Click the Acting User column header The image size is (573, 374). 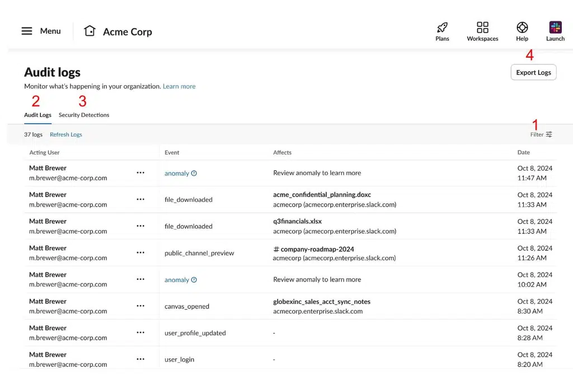(44, 152)
